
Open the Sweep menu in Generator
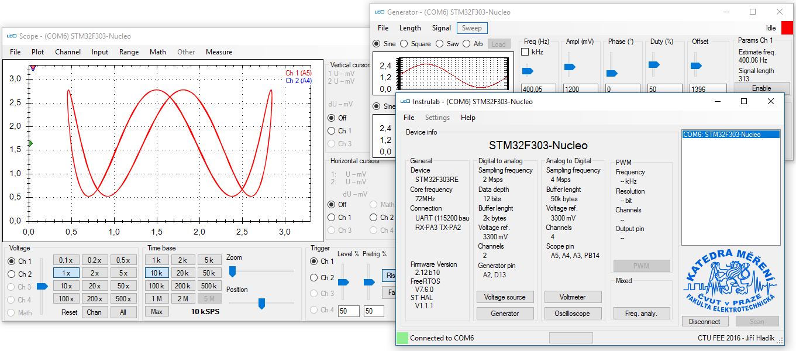point(471,28)
